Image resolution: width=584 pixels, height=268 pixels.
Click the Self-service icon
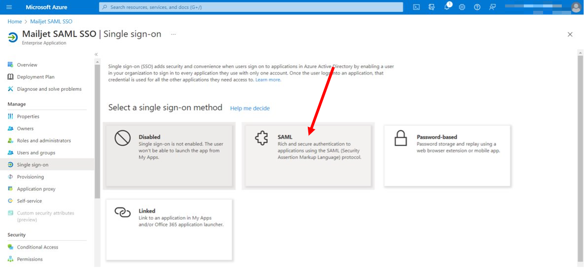(x=10, y=201)
